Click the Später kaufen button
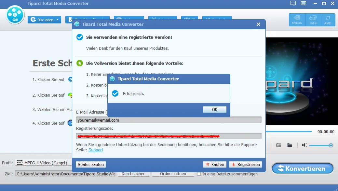This screenshot has height=191, width=338. (91, 165)
